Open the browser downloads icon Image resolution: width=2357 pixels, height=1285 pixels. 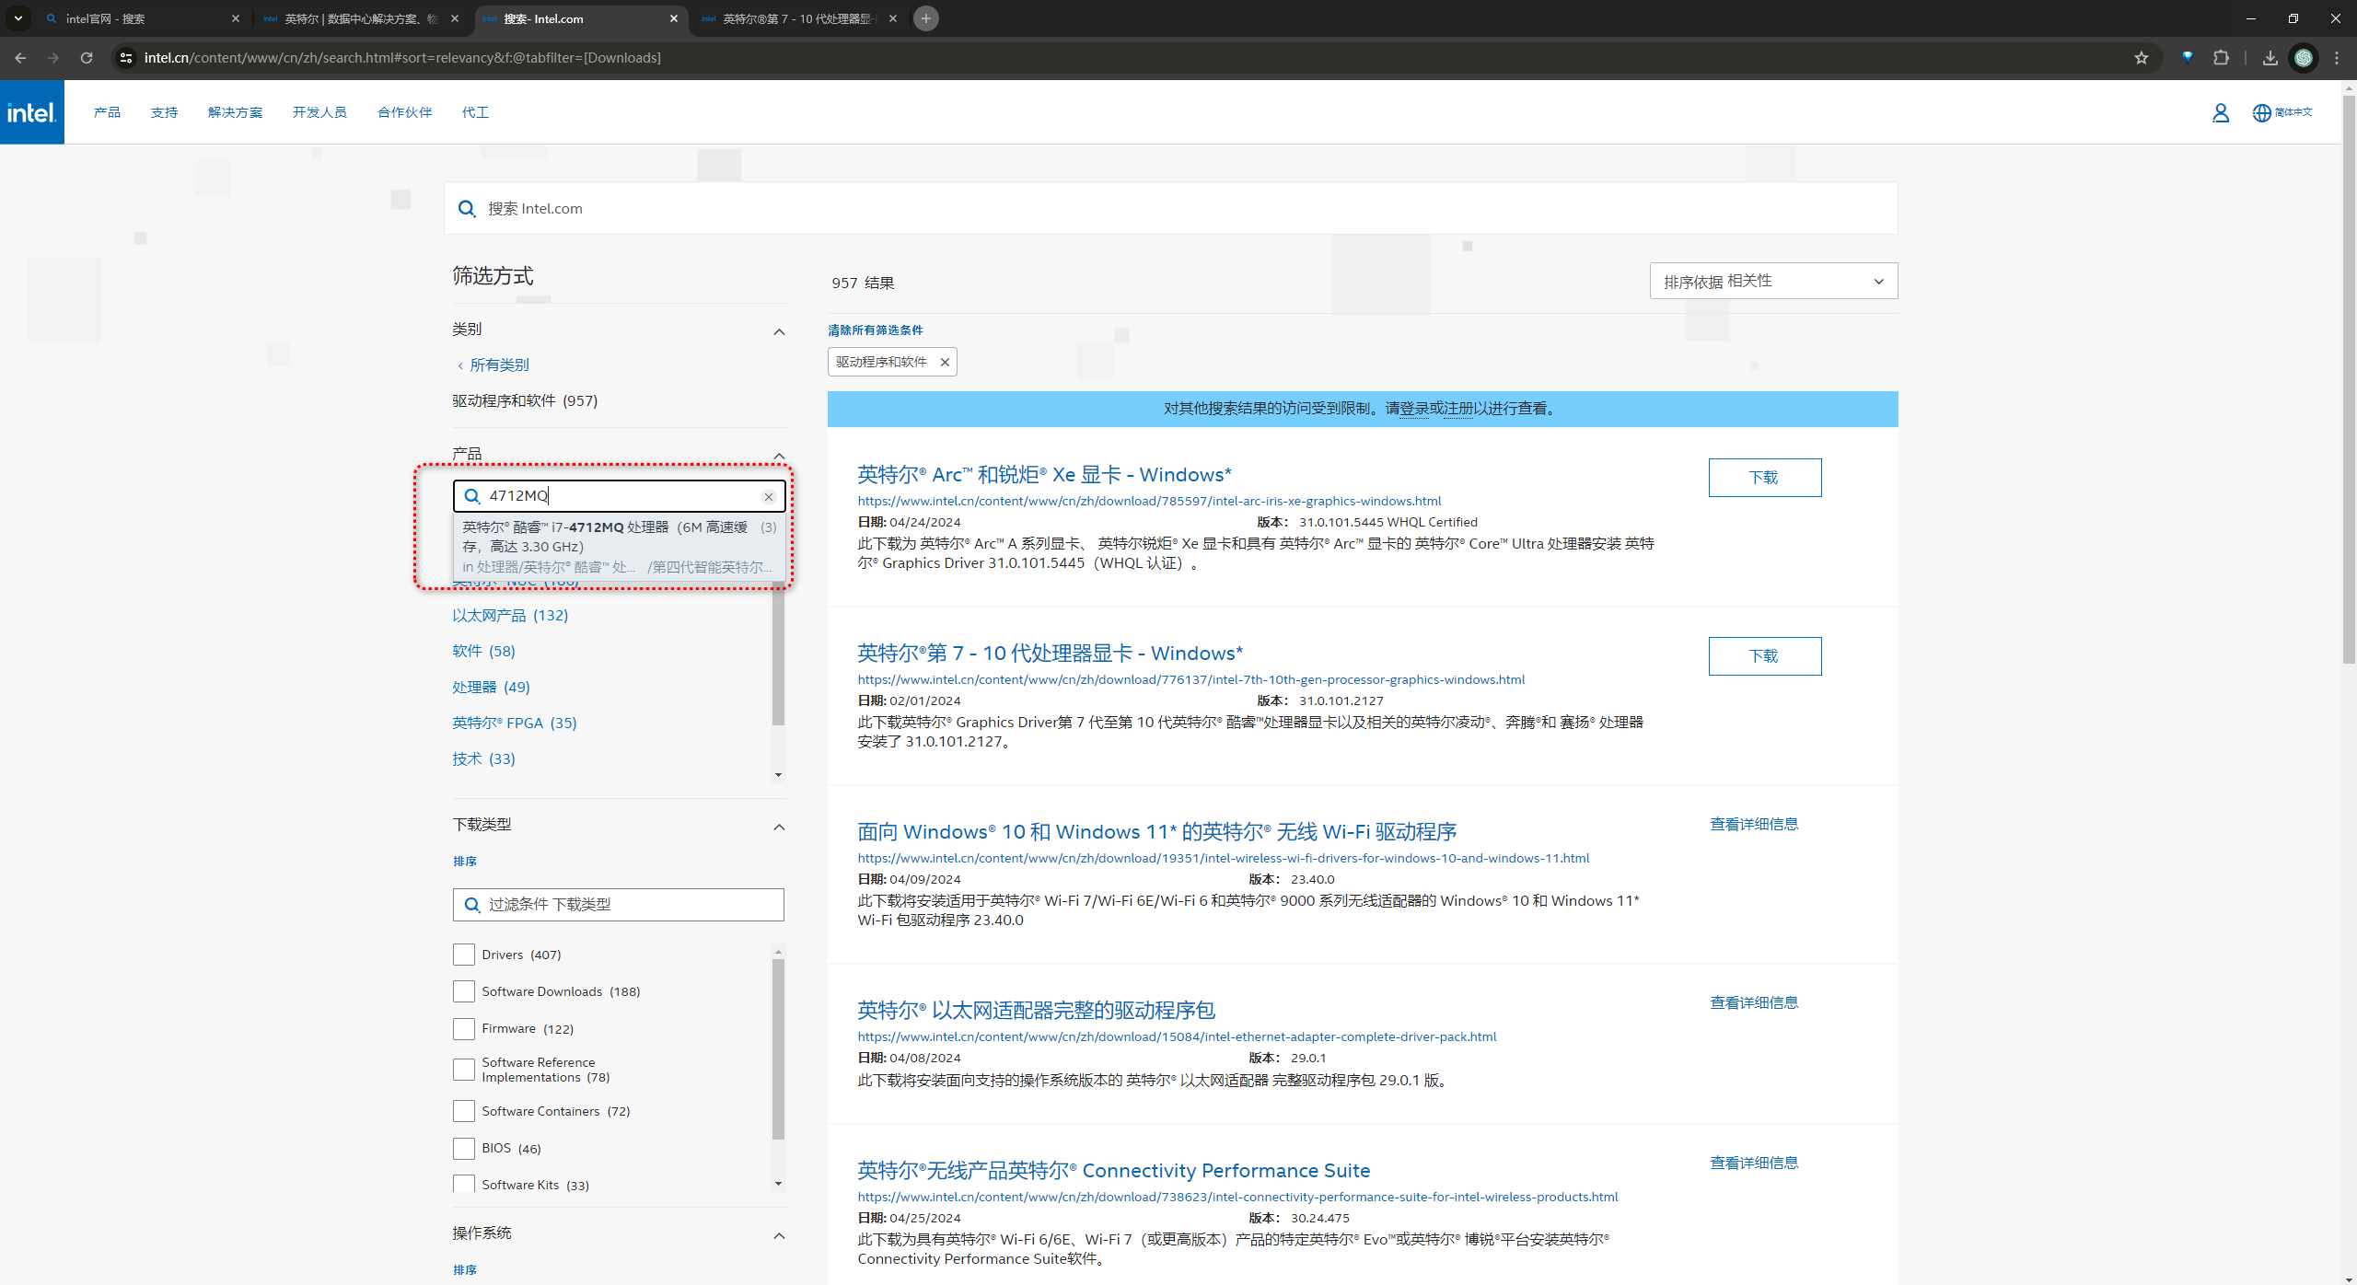click(2270, 57)
